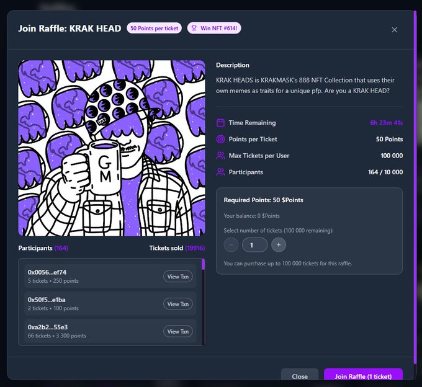422x387 pixels.
Task: Click 'Select number of tickets' label
Action: click(x=279, y=231)
